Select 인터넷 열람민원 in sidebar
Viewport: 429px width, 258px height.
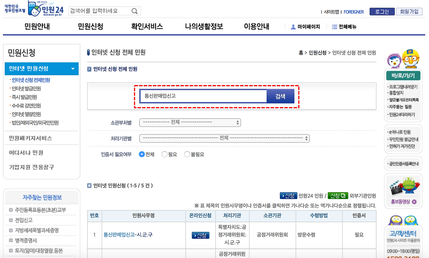26,114
